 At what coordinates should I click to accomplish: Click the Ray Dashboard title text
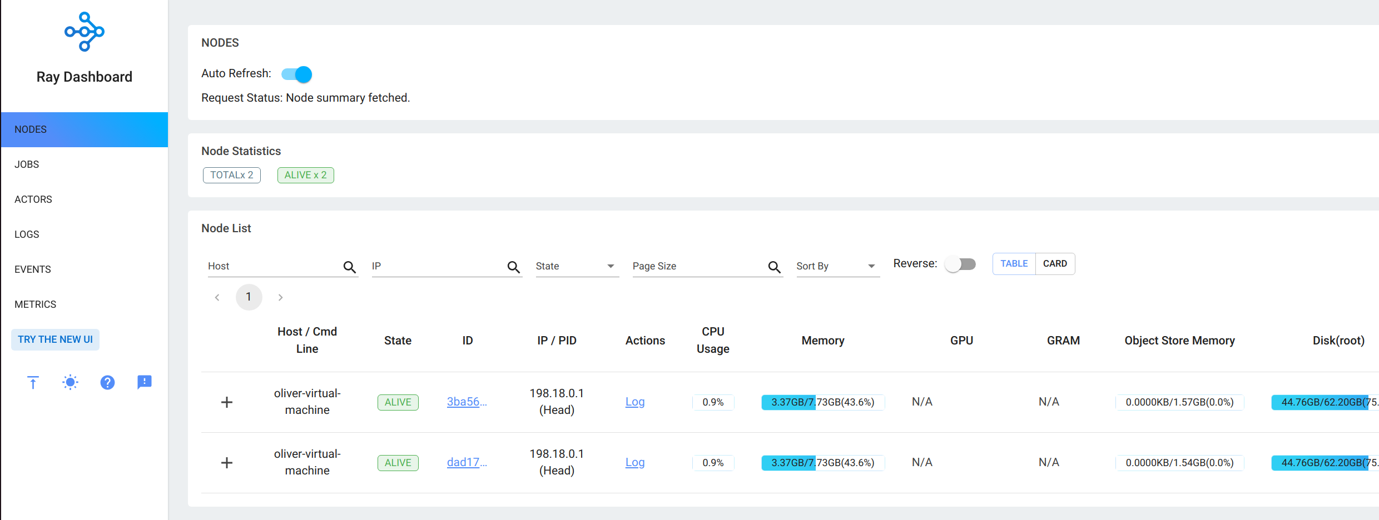(x=85, y=77)
